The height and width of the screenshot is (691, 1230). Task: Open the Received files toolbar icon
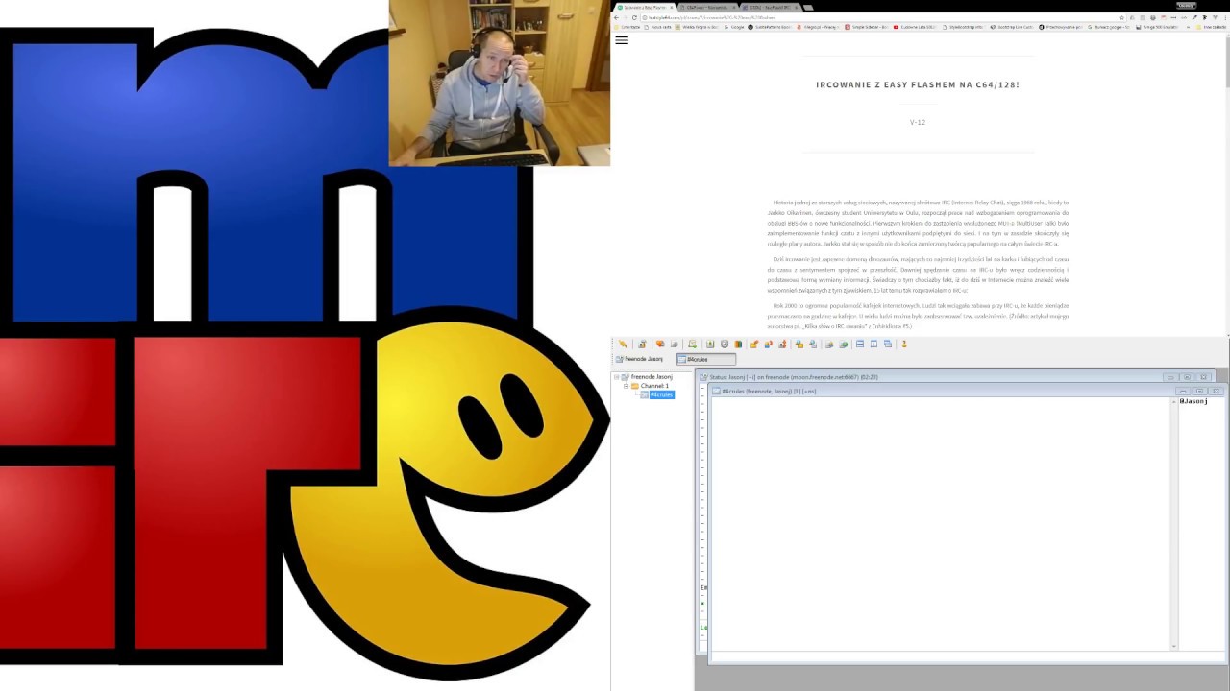point(799,344)
